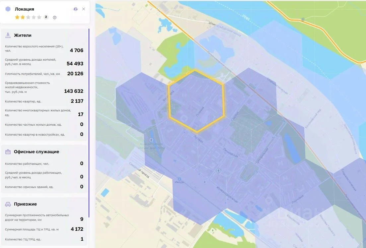
Task: Click the beach marker near the pond
Action: tap(151, 140)
